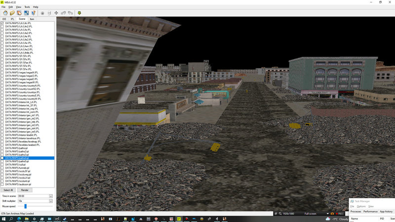Open the Shift multiplier dropdown
The width and height of the screenshot is (395, 222).
pos(51,201)
